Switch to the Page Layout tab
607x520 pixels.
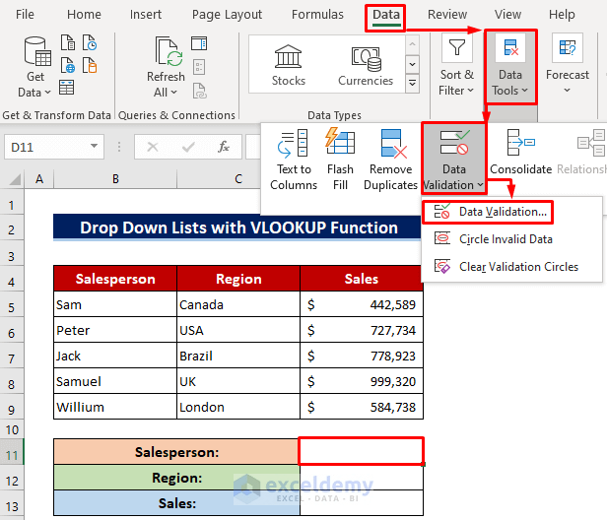pos(228,15)
